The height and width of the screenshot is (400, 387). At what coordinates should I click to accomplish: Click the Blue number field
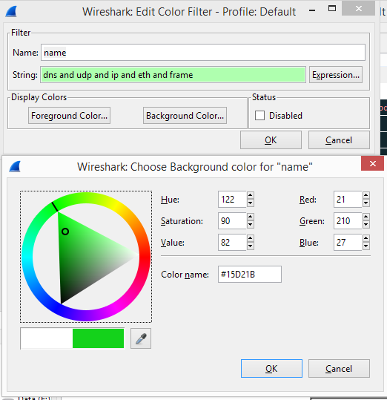click(348, 242)
